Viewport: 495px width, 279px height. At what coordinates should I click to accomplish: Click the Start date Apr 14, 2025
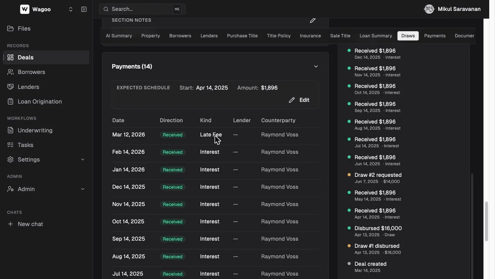coord(212,88)
